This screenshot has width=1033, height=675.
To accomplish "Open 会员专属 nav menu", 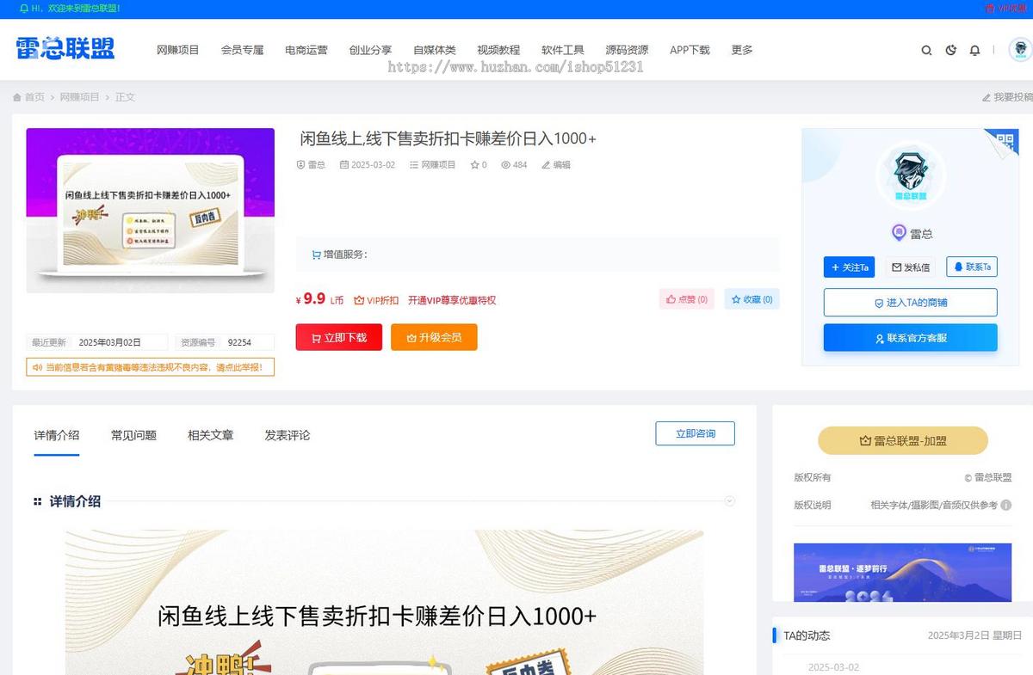I will pos(242,50).
